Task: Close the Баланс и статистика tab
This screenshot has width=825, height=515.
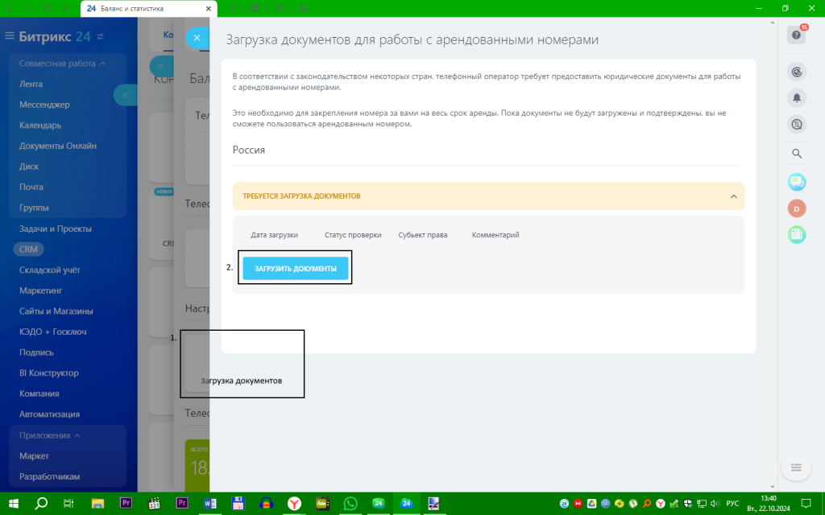Action: tap(209, 8)
